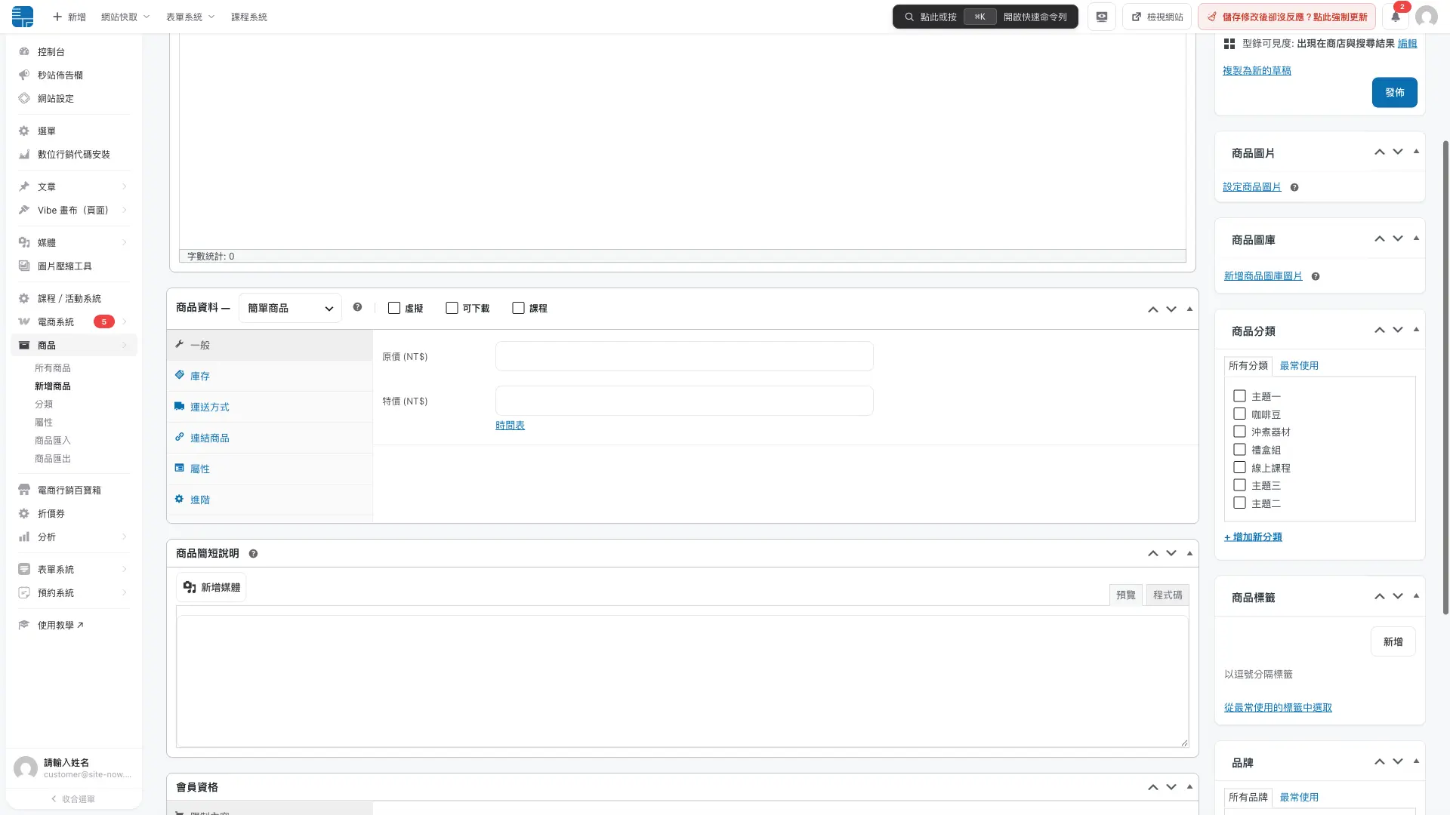The image size is (1450, 815).
Task: Click the 新增媒體 button
Action: 211,587
